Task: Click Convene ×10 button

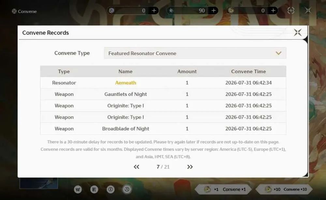Action: point(284,189)
